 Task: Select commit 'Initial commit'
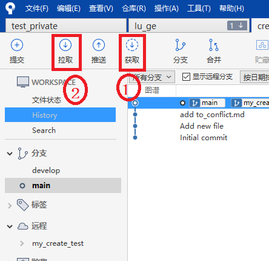204,138
